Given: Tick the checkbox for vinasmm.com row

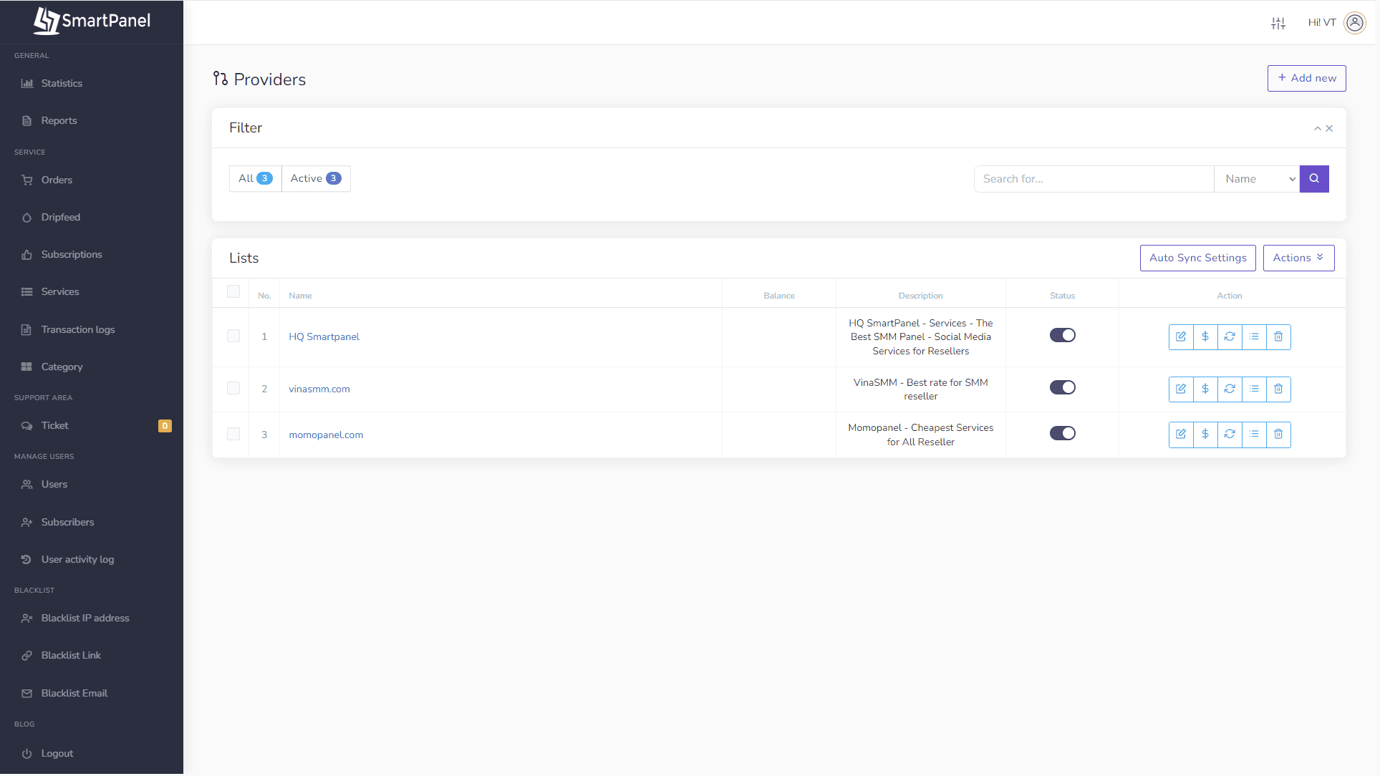Looking at the screenshot, I should tap(233, 388).
